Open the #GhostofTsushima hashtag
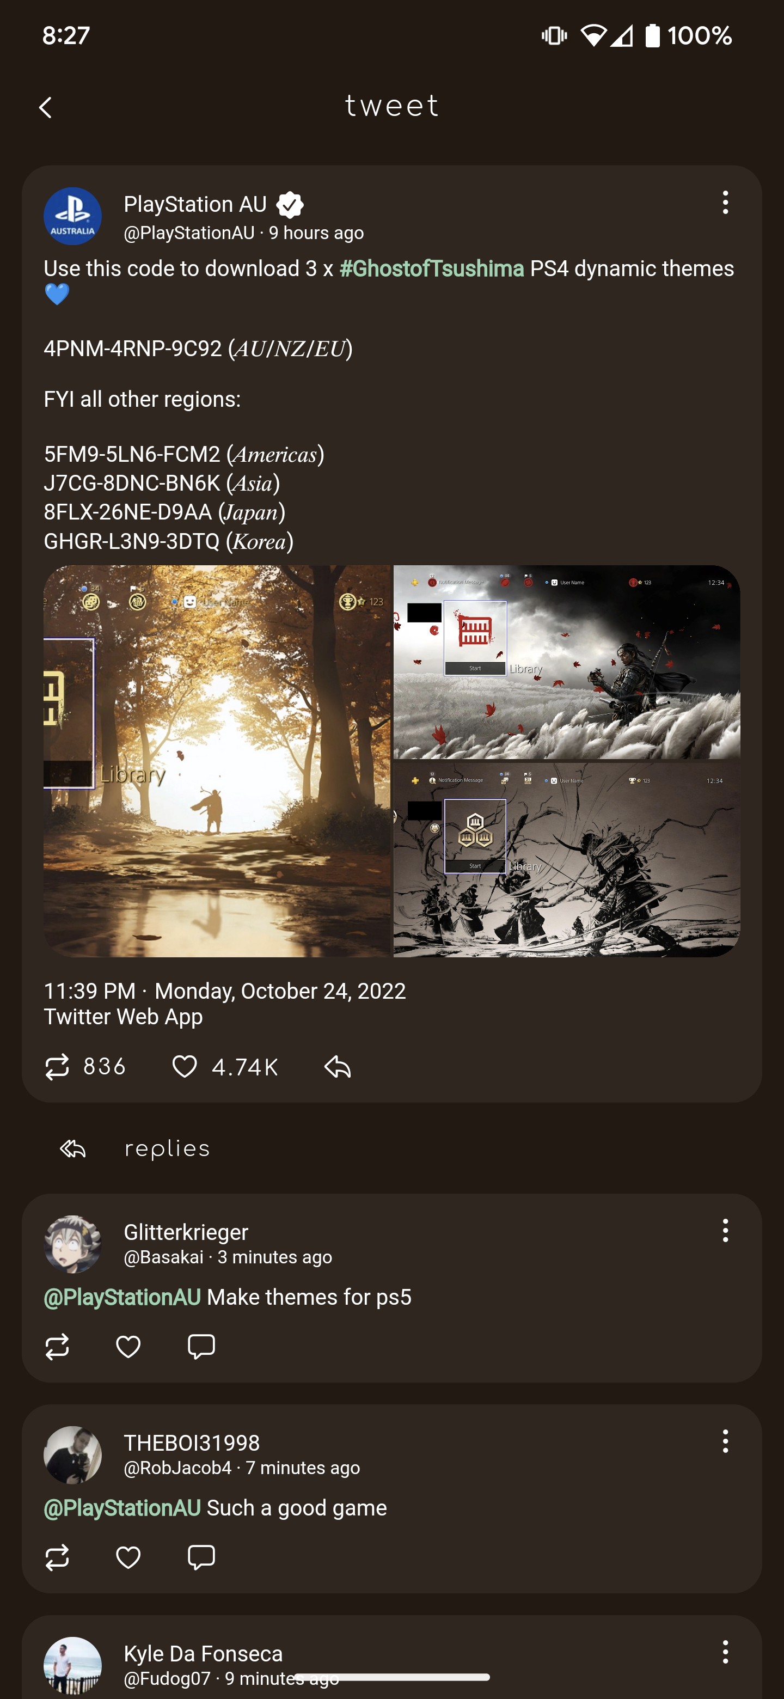784x1699 pixels. coord(431,268)
